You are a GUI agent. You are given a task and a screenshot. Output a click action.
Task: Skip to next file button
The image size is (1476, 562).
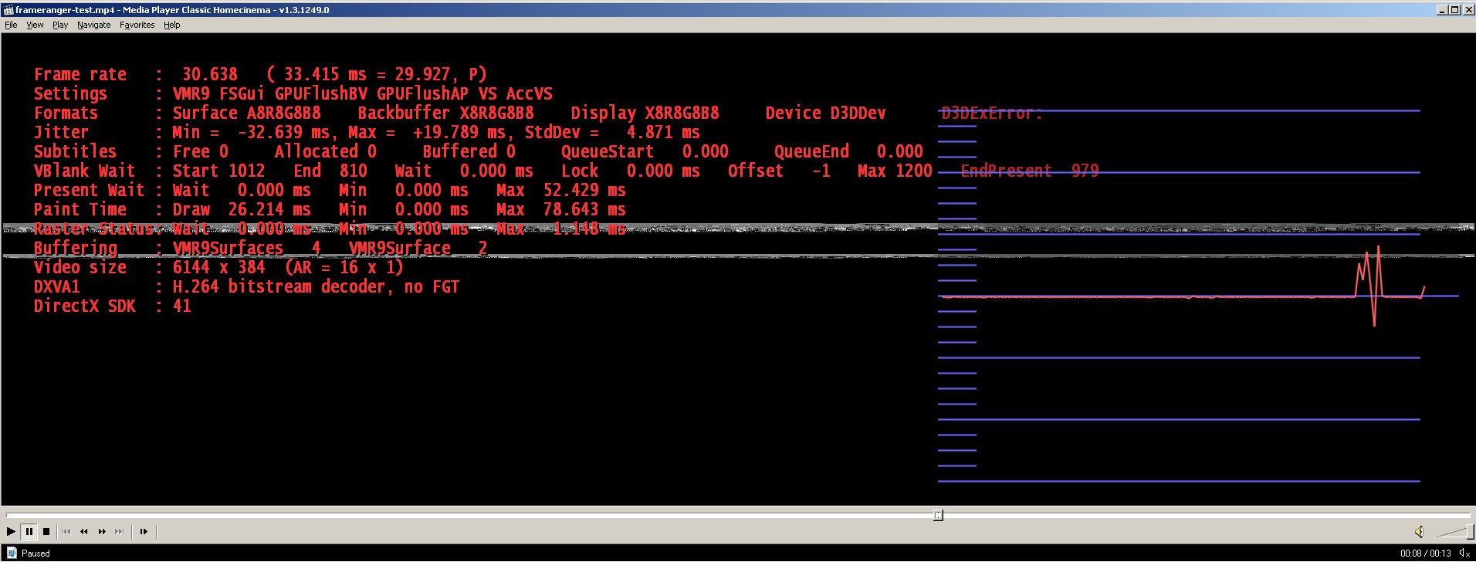click(120, 531)
